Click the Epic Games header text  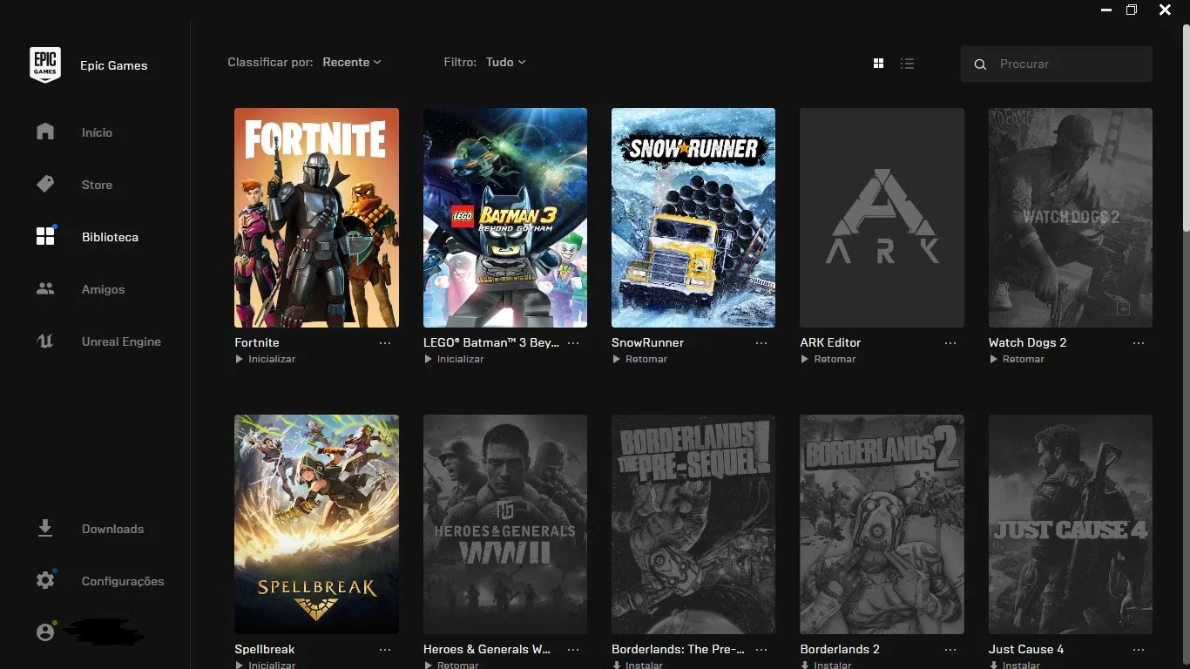tap(114, 65)
